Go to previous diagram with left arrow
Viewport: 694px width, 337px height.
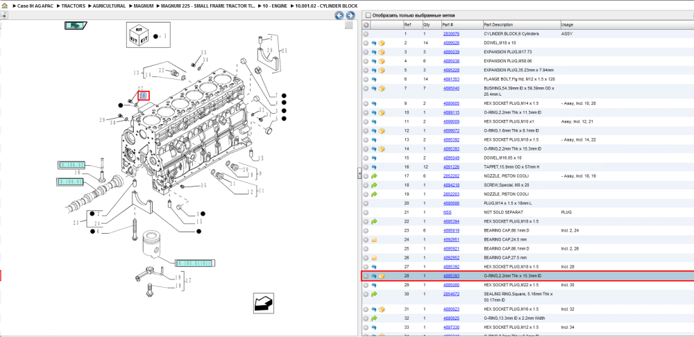[339, 15]
